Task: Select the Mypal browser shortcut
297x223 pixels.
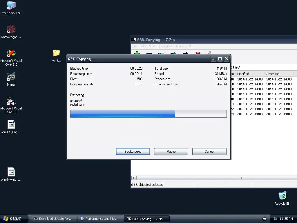Action: 11,79
